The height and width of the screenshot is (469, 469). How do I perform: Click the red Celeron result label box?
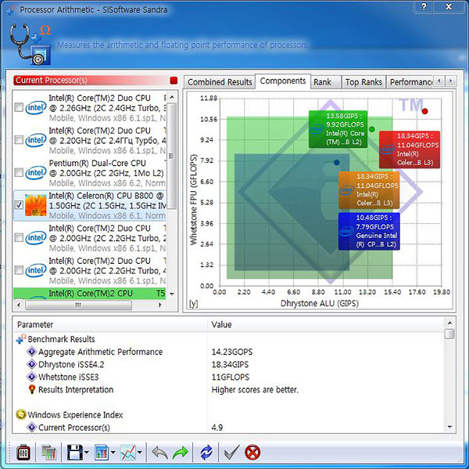410,150
